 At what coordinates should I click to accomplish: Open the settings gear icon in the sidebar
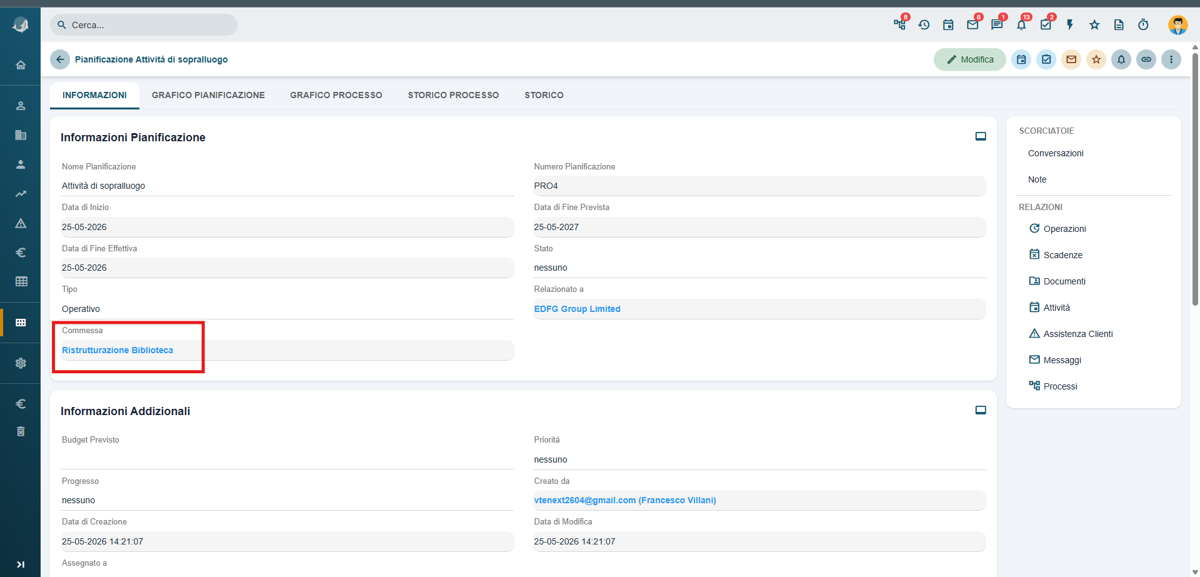point(21,363)
